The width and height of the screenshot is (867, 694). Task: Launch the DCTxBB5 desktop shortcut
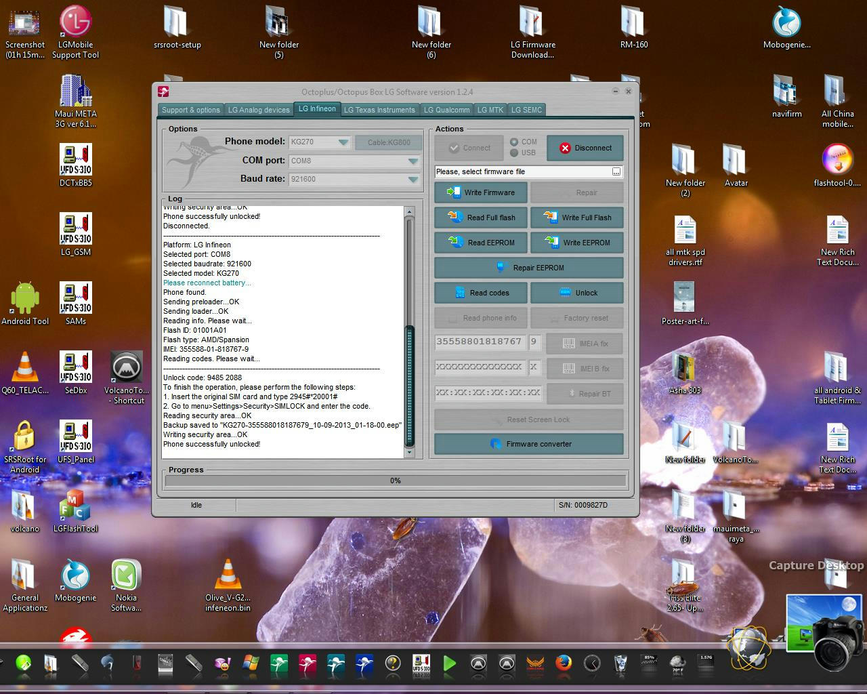(x=75, y=165)
